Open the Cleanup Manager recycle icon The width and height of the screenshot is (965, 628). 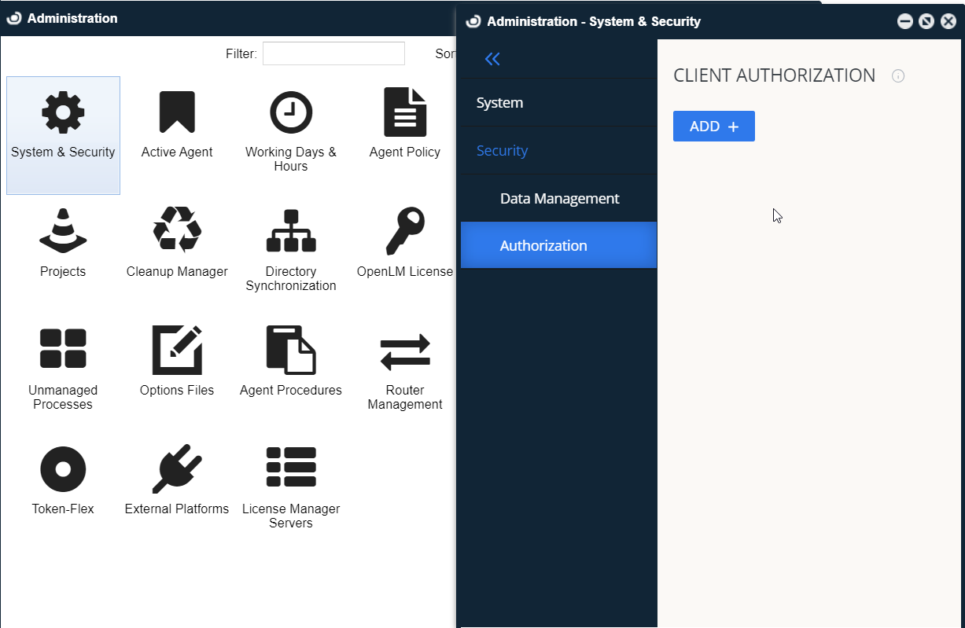[177, 230]
